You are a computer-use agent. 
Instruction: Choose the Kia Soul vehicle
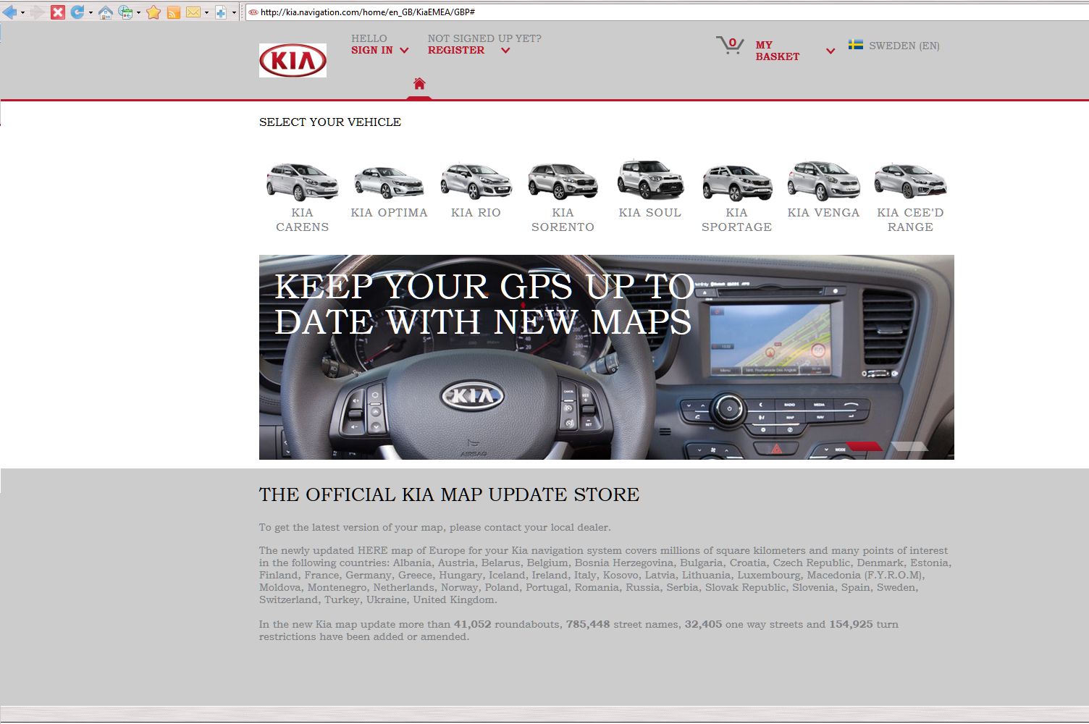(649, 189)
